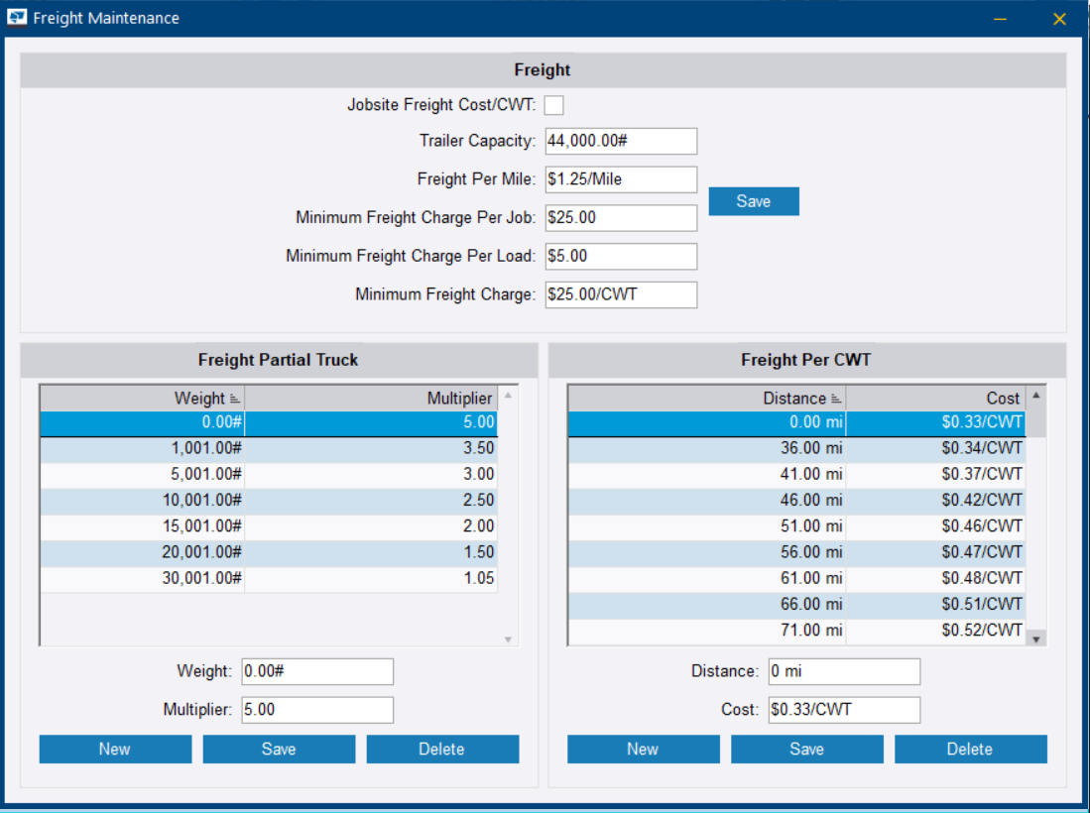Click the Cost input field showing $0.33/CWT
The image size is (1090, 813).
tap(843, 710)
